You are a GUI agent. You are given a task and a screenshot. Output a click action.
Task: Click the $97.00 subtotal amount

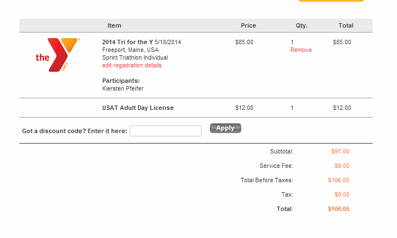tap(340, 151)
